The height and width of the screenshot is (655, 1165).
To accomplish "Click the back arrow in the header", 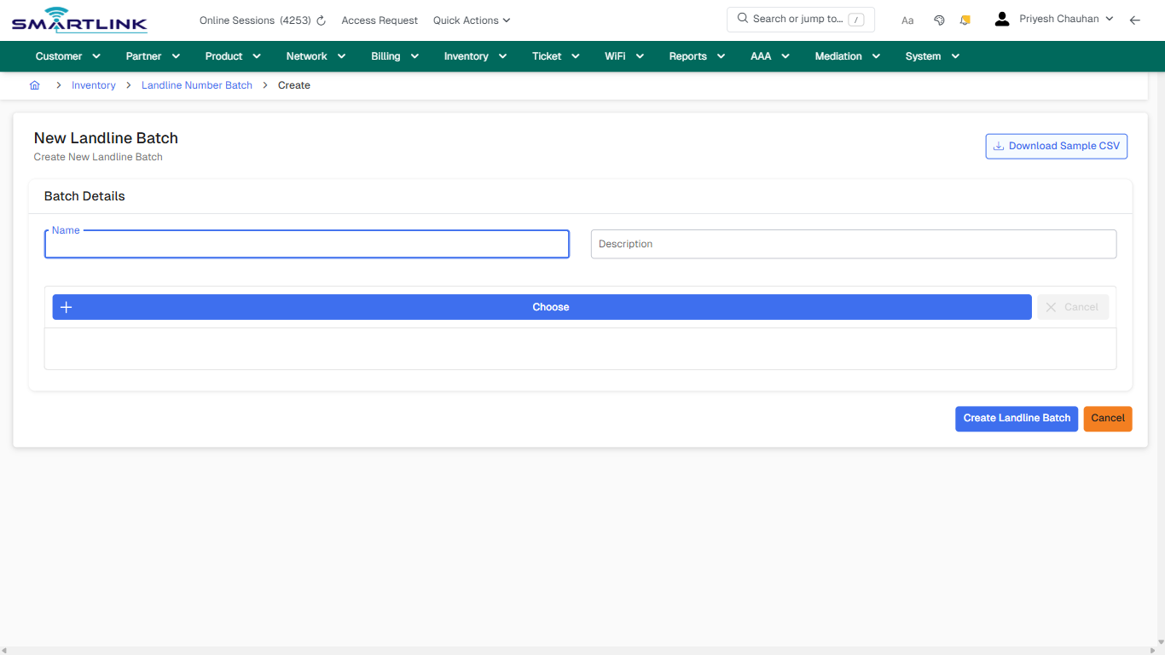I will coord(1135,20).
